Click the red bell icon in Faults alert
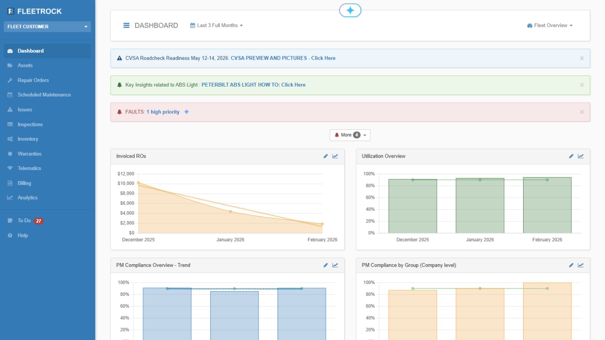 pos(119,112)
